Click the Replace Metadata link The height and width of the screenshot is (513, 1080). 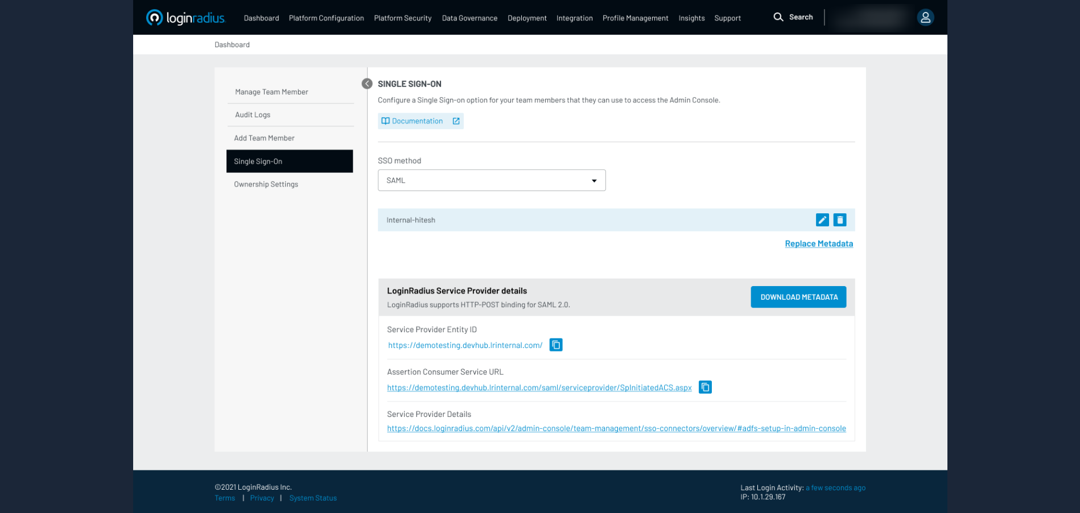pos(818,243)
